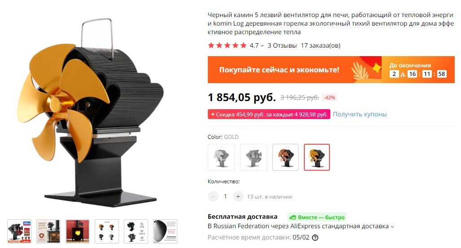
Task: View the premium blade thumbnail image
Action: click(x=165, y=231)
